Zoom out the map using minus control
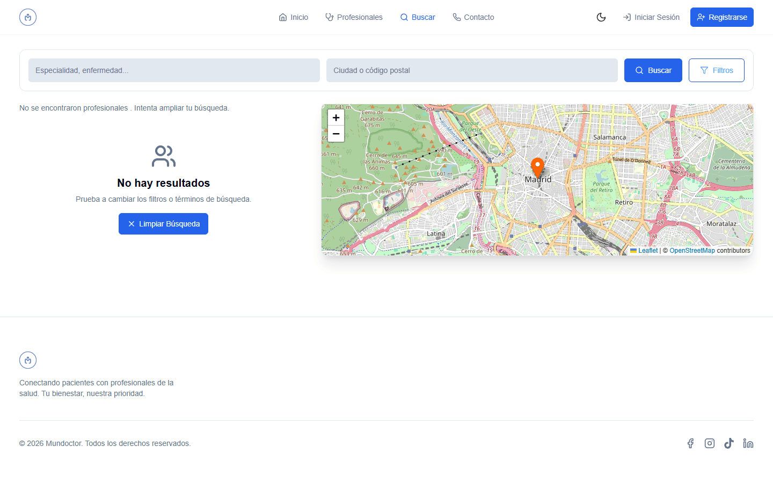 click(x=336, y=133)
